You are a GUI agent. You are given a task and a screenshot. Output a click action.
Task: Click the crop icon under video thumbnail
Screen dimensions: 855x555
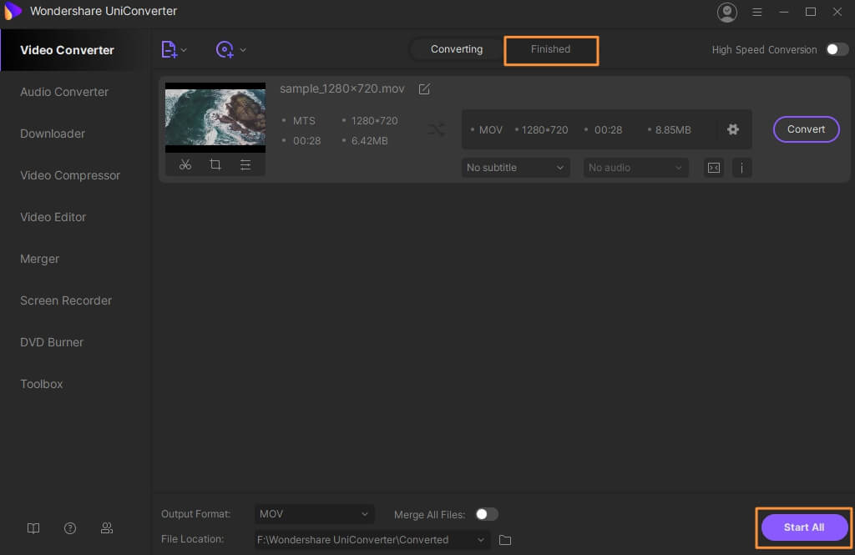click(215, 164)
